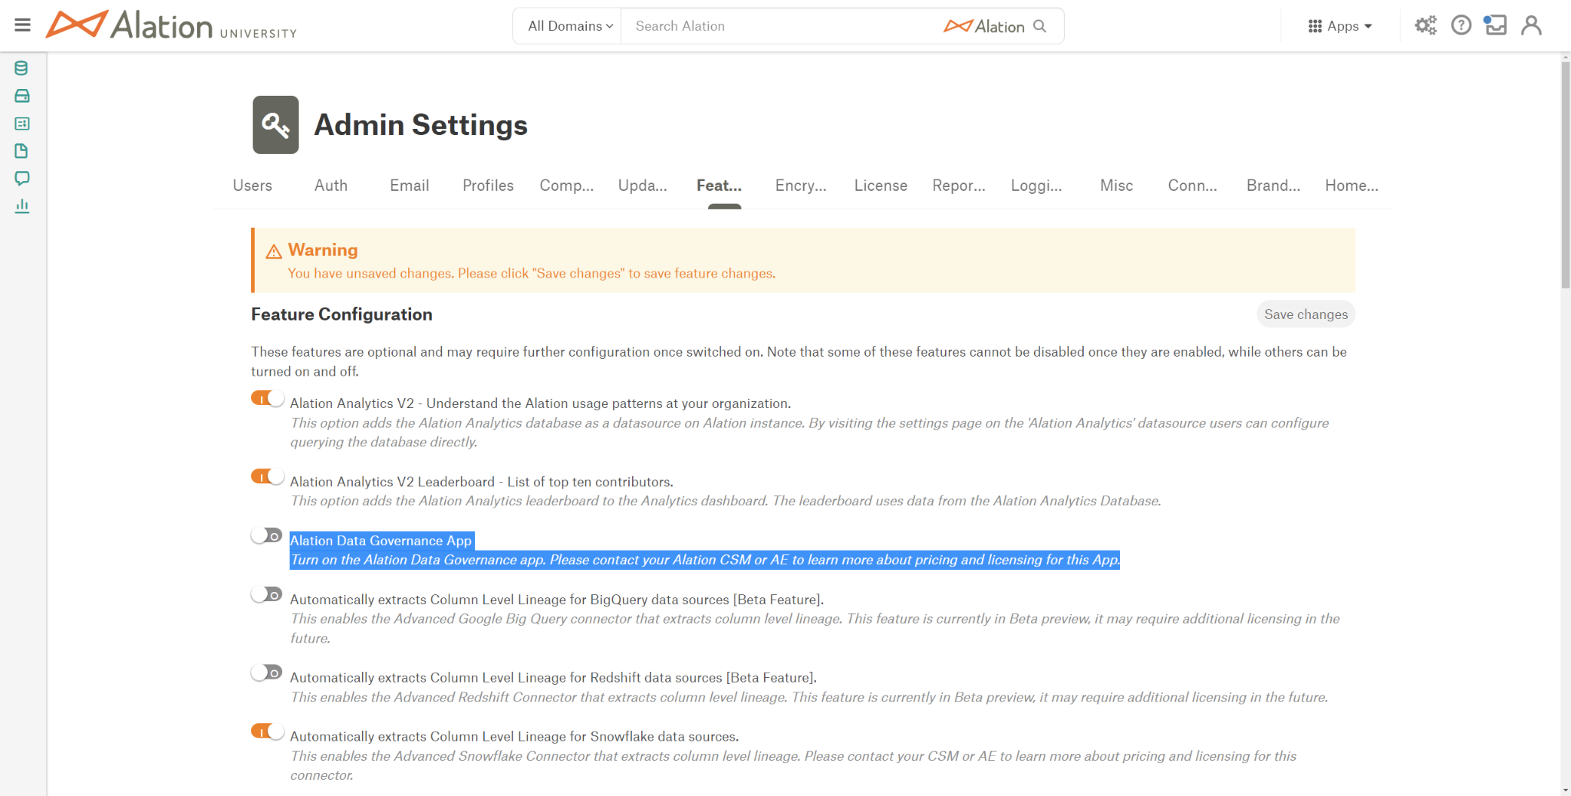1571x796 pixels.
Task: Click the Redshift lineage feature label
Action: coord(553,678)
